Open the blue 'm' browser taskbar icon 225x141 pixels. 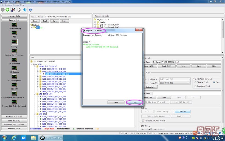24,138
